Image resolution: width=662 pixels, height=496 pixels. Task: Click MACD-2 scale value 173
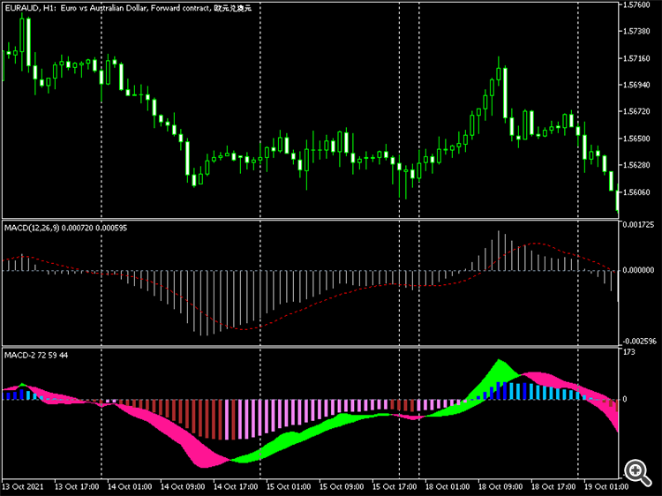(628, 352)
